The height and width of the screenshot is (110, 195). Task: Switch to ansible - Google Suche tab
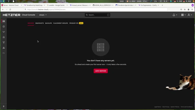point(57,5)
